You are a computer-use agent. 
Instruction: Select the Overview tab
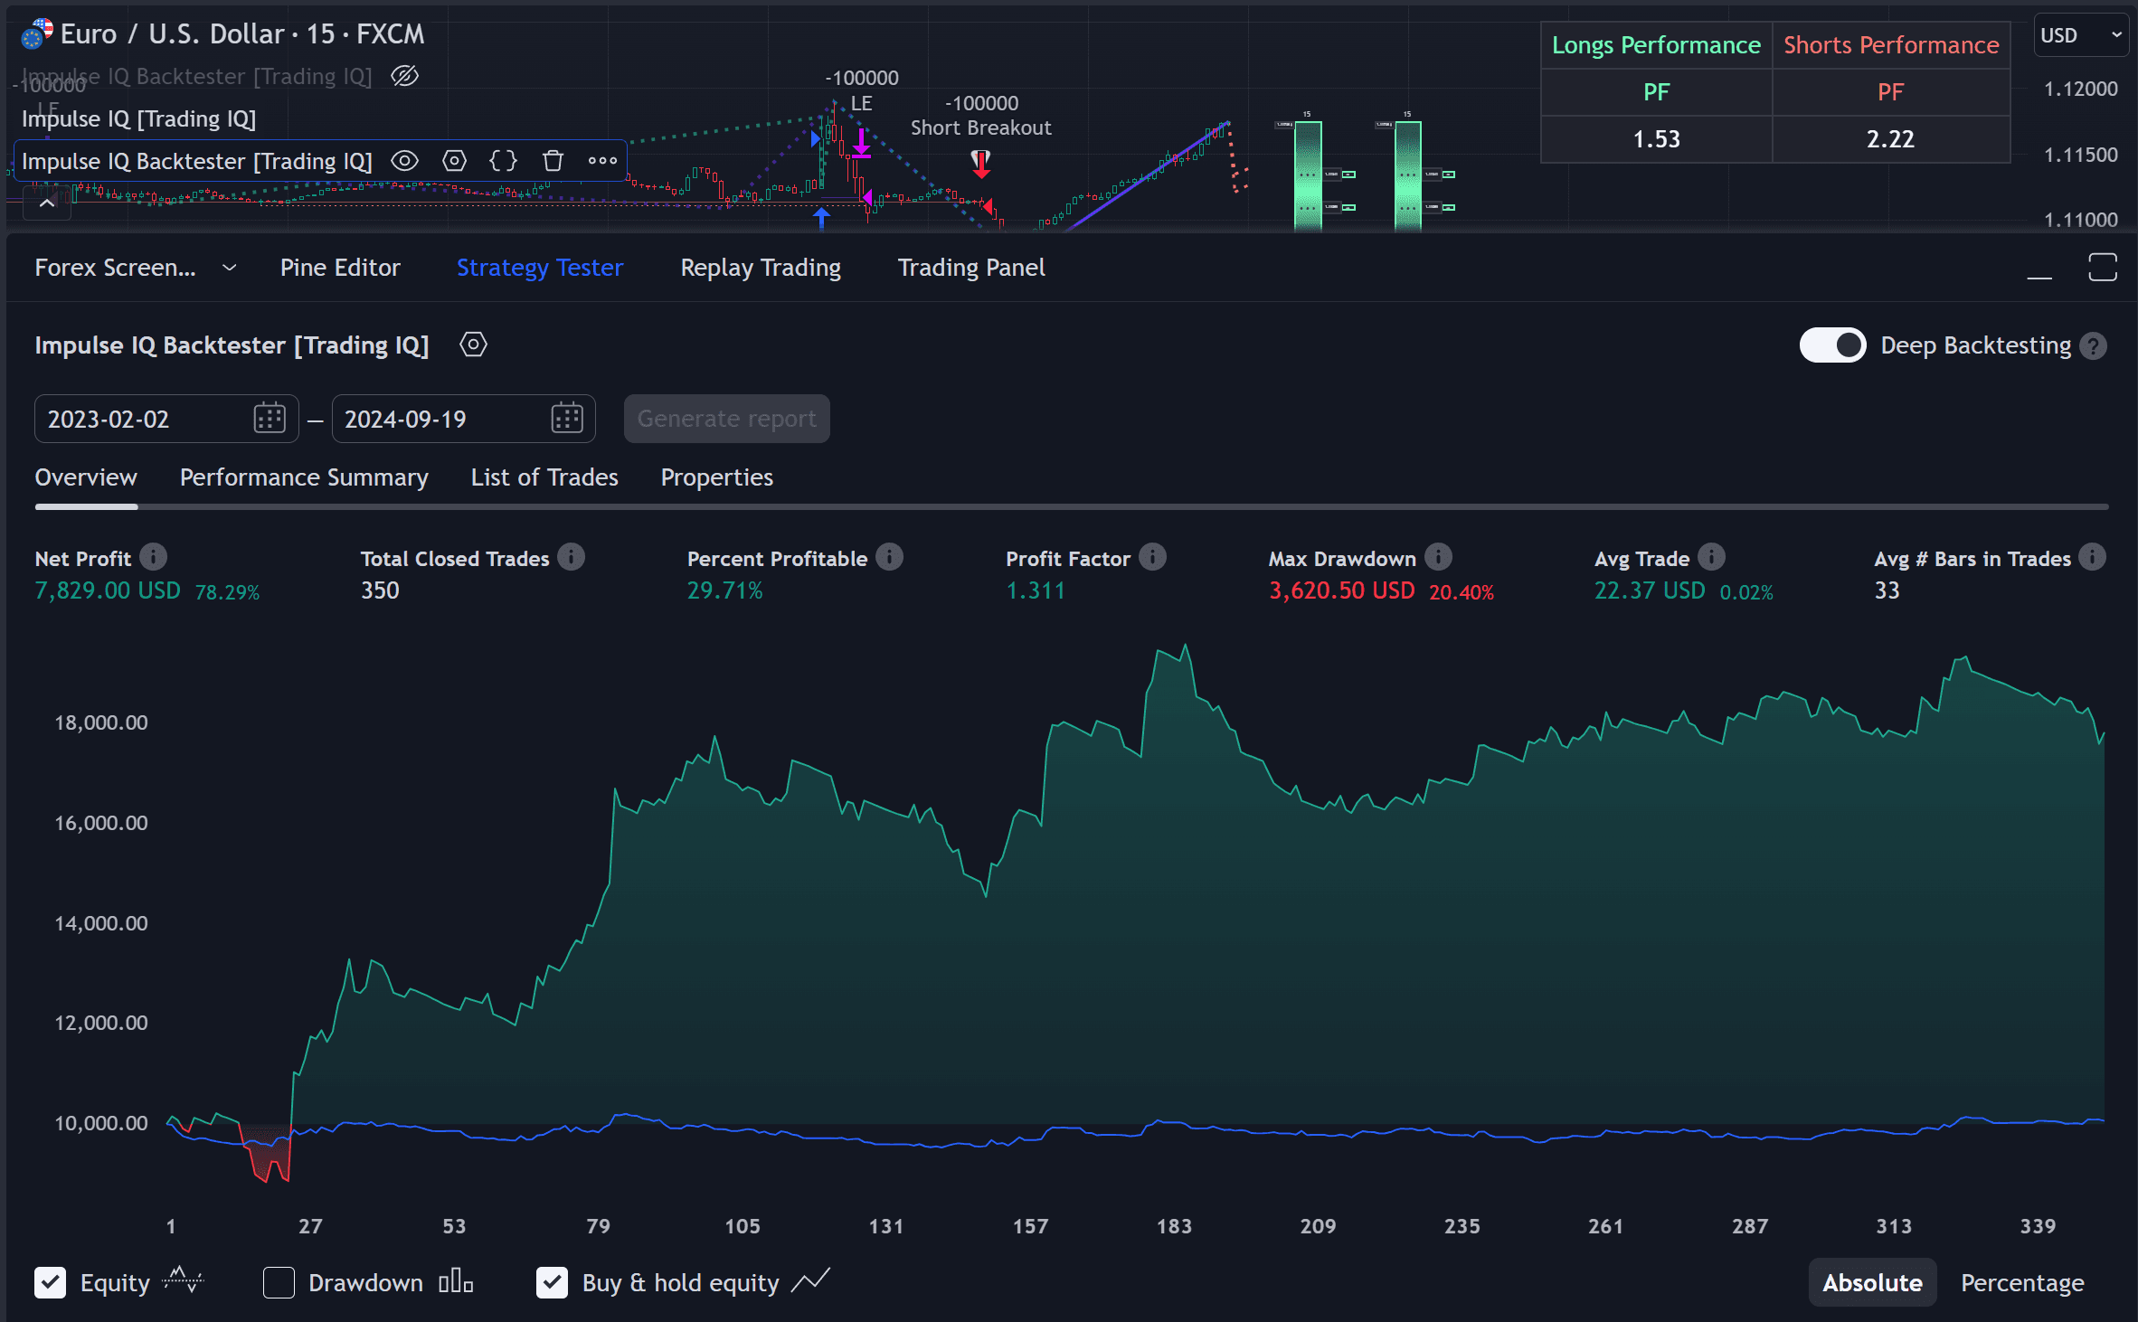[86, 477]
